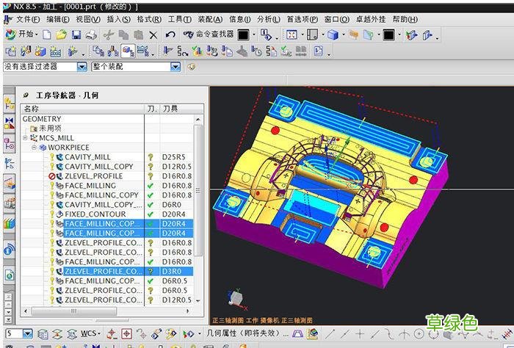Click the Delete X icon in the toolbar
The width and height of the screenshot is (514, 348).
pos(153,35)
